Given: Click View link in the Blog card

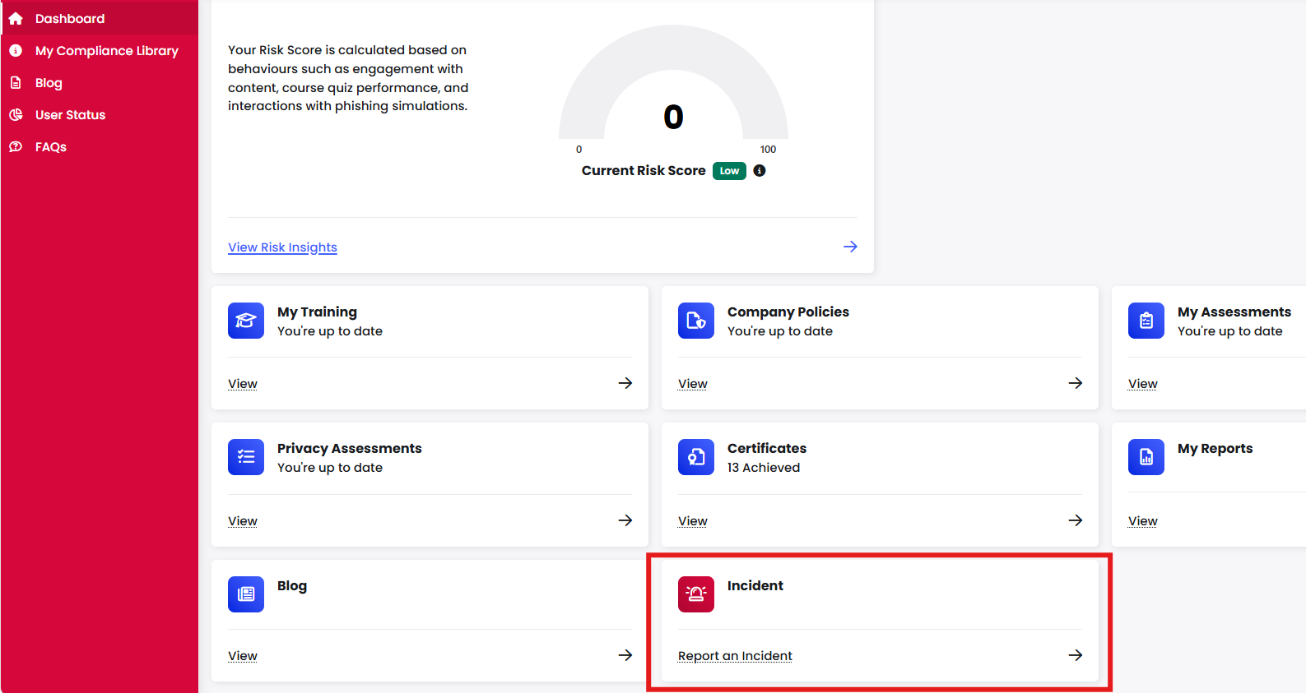Looking at the screenshot, I should point(243,656).
